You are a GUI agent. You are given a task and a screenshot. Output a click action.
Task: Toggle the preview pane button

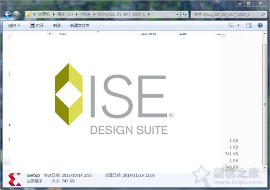coord(249,26)
